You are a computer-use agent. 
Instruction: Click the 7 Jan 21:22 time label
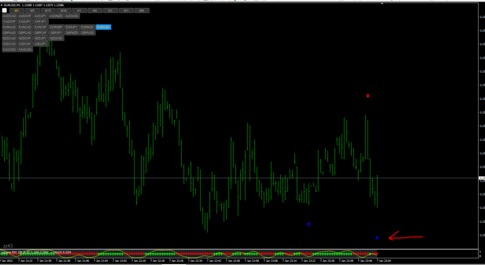(x=25, y=261)
